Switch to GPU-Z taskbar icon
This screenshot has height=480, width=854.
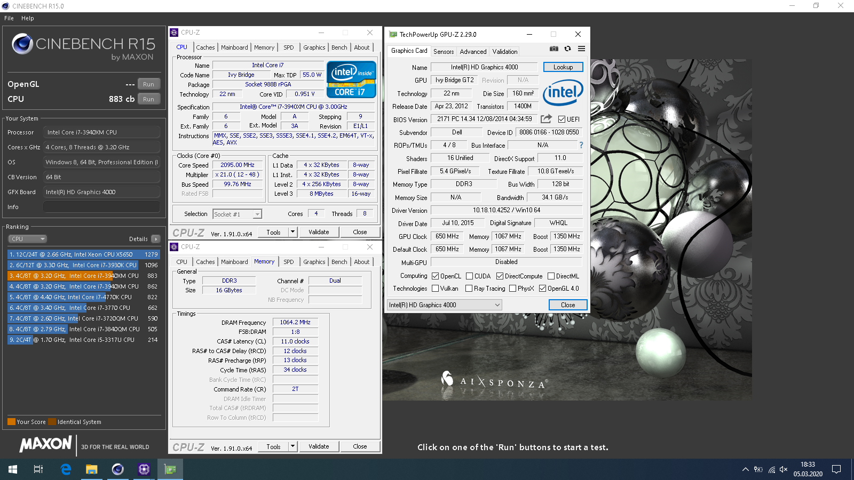click(x=170, y=469)
